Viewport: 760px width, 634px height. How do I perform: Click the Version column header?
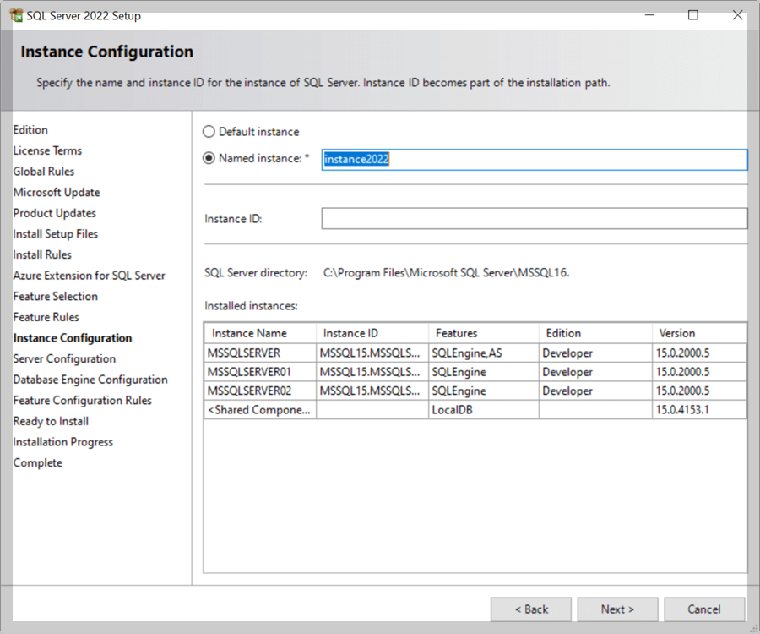(699, 333)
